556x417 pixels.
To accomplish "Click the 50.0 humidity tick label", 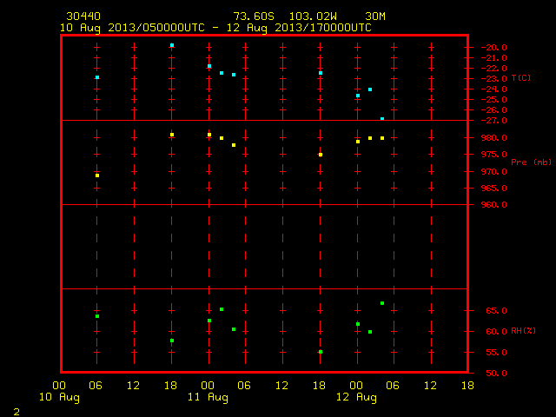I will 496,373.
